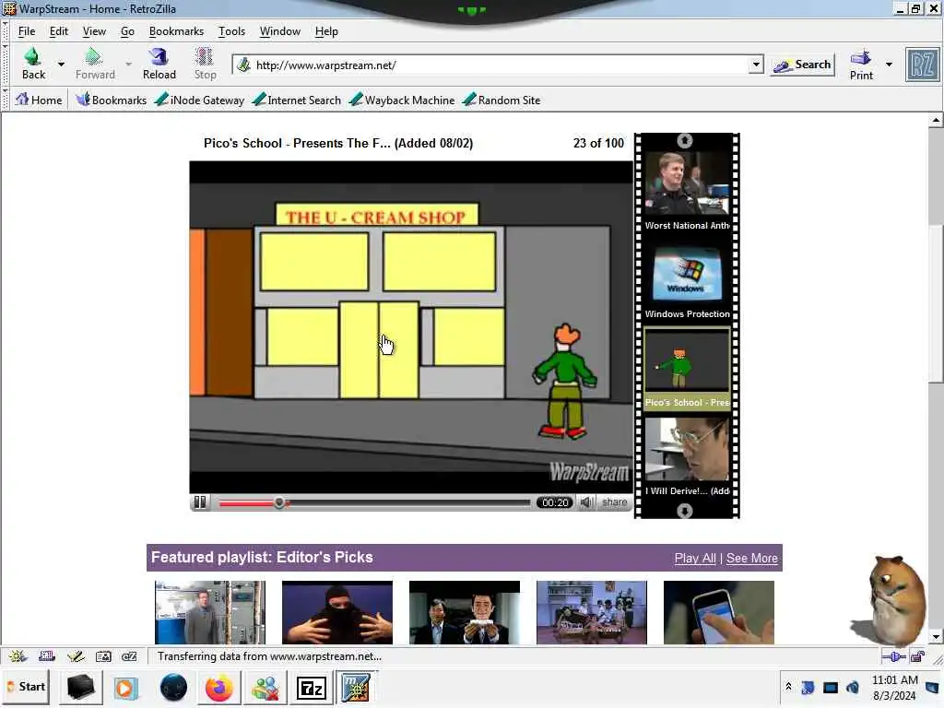This screenshot has height=708, width=944.
Task: Open the Wayback Machine bookmark
Action: 402,100
